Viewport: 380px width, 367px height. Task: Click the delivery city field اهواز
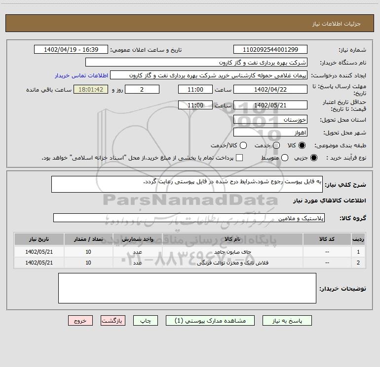(270, 132)
